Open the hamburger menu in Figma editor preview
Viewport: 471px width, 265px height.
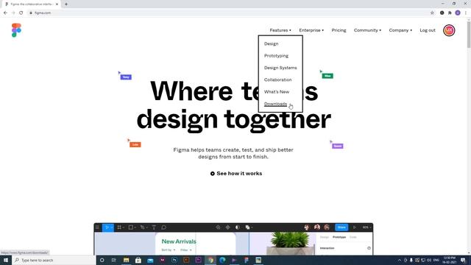[x=97, y=227]
